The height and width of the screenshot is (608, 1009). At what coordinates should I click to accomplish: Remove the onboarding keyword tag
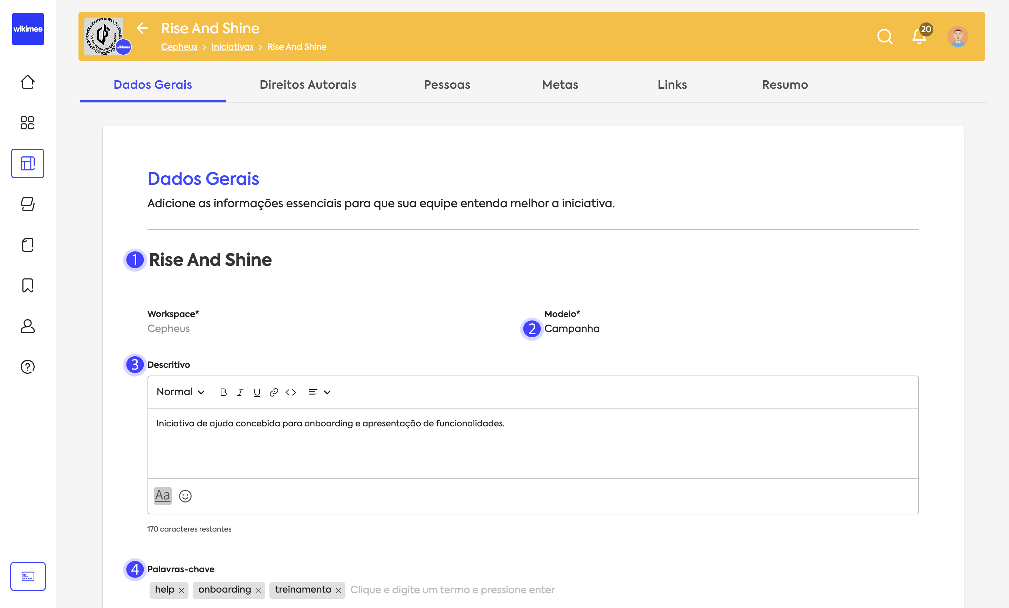(x=258, y=590)
